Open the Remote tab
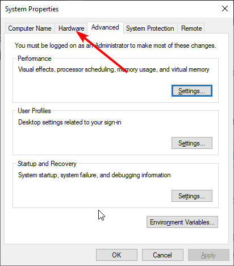 (191, 28)
